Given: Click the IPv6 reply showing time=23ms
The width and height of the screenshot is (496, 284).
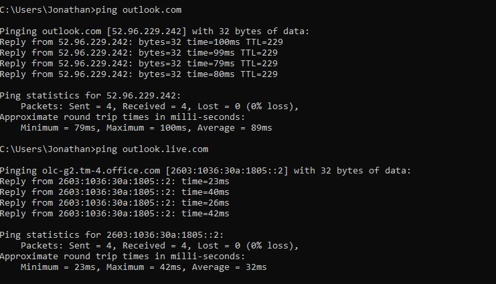Looking at the screenshot, I should coord(114,182).
